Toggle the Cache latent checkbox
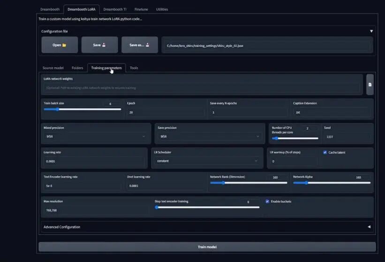This screenshot has height=262, width=385. [x=325, y=152]
